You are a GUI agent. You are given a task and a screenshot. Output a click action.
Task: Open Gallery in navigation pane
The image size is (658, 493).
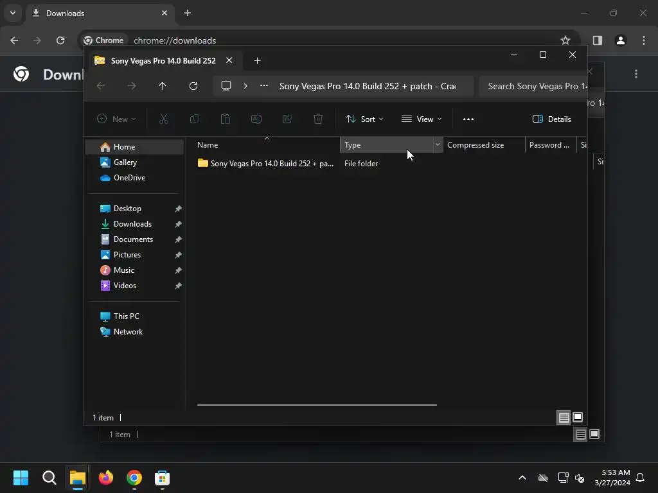(x=134, y=162)
